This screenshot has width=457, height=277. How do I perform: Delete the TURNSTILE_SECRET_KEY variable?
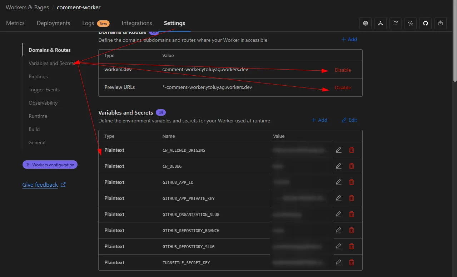pos(352,262)
